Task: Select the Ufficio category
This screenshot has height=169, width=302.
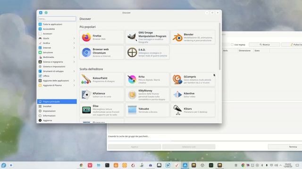Action: [x=57, y=76]
